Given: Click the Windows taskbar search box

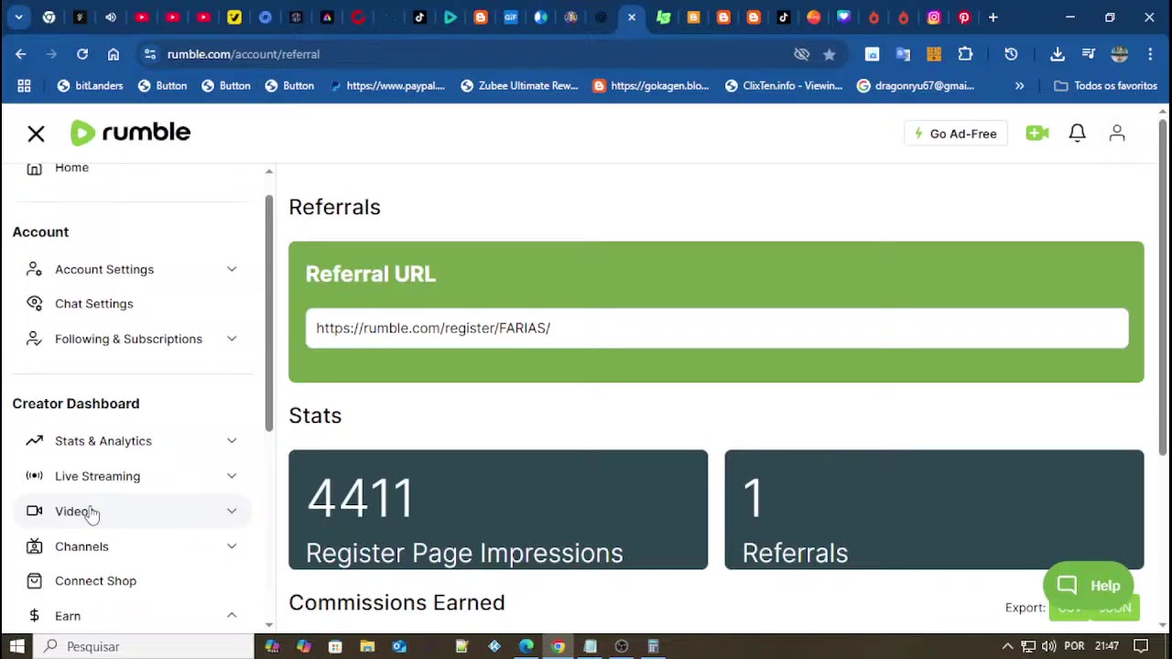Looking at the screenshot, I should click(145, 646).
